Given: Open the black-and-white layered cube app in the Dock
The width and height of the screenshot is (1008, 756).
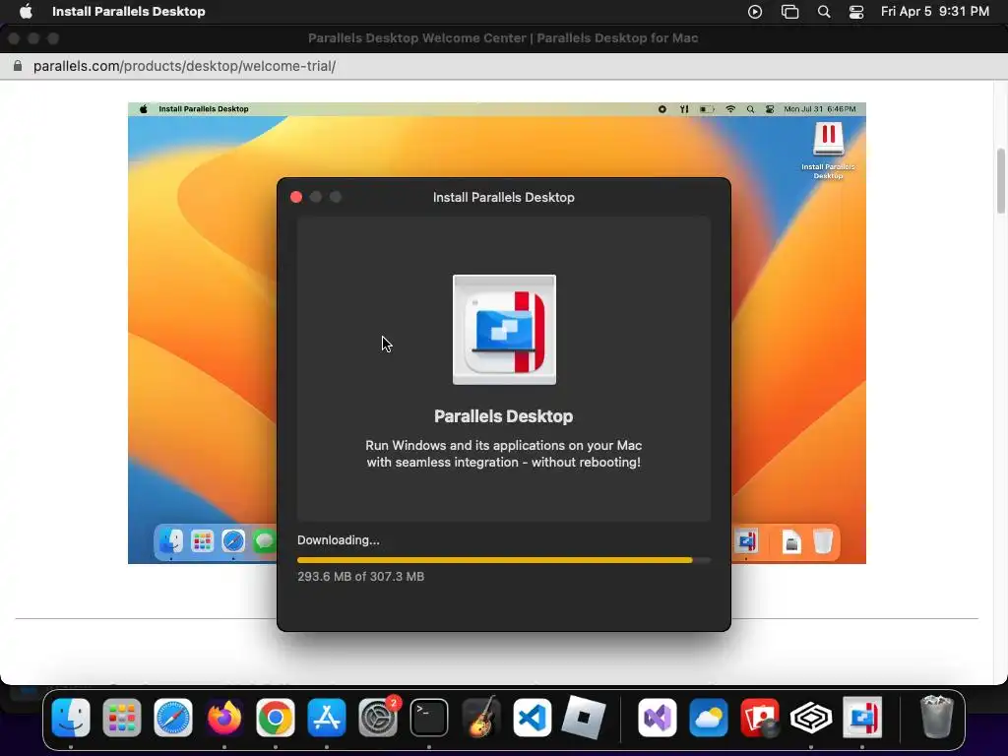Looking at the screenshot, I should pyautogui.click(x=811, y=718).
